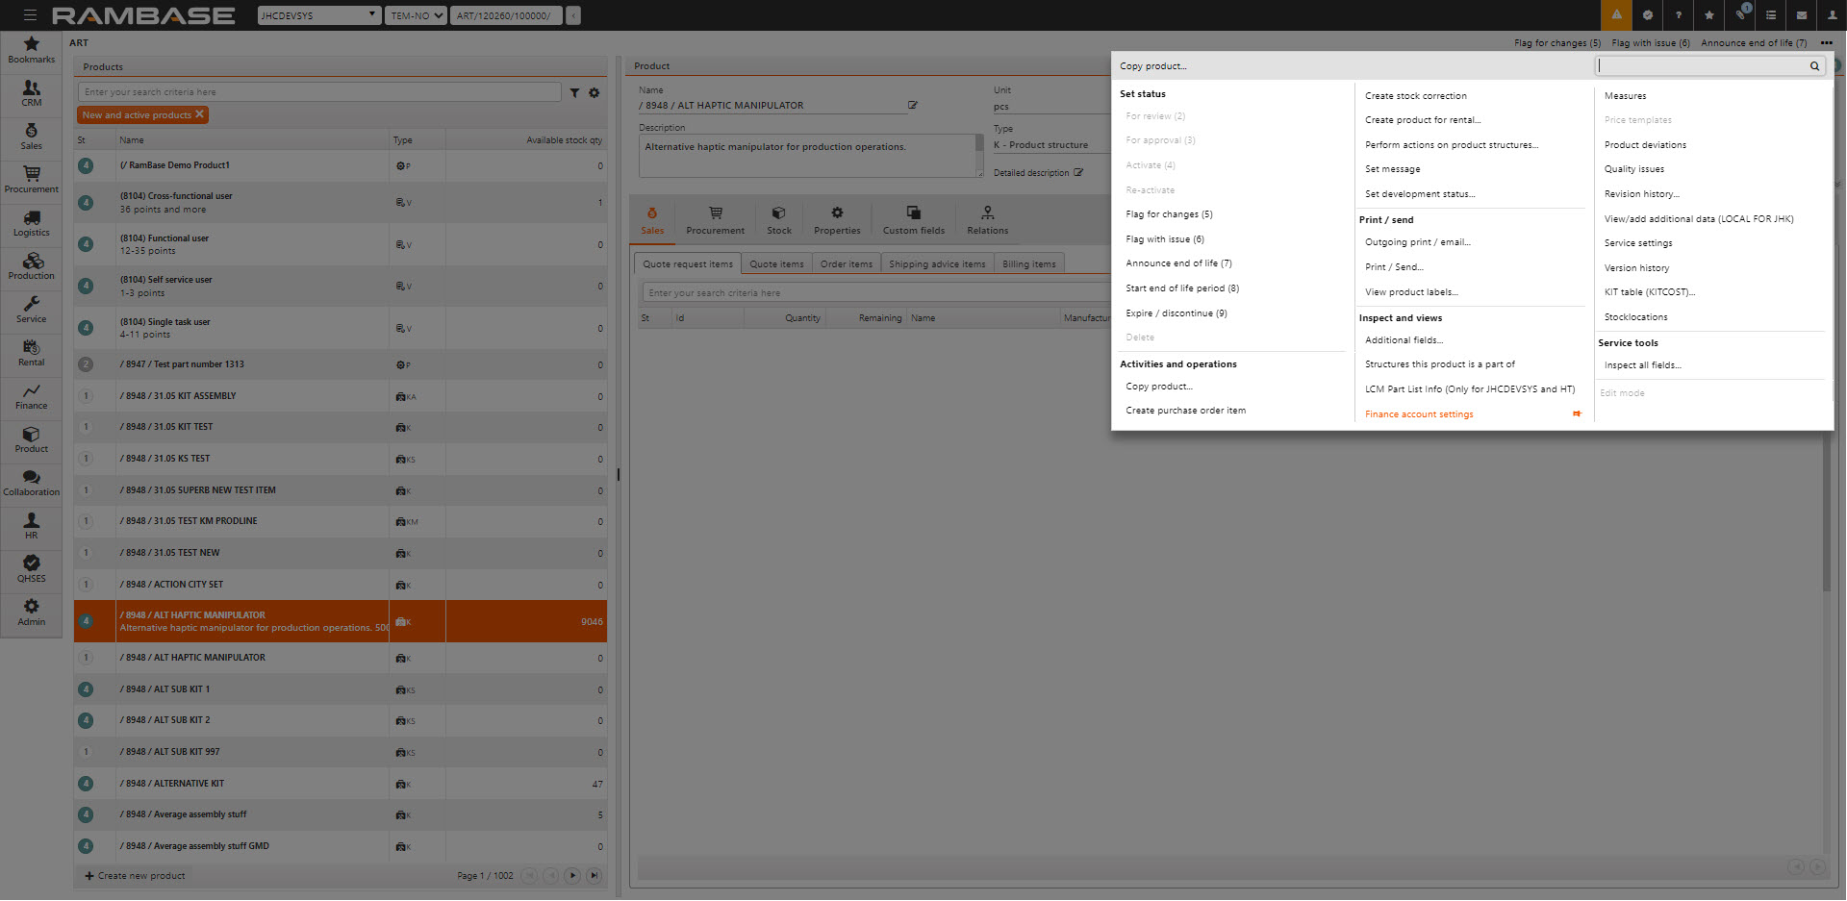Open the mail envelope icon

point(1802,15)
